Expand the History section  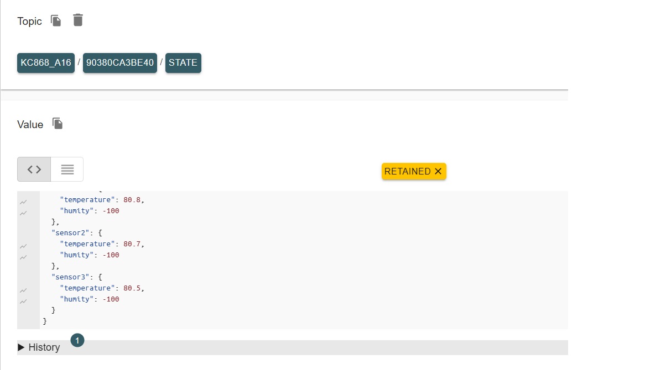[x=39, y=347]
